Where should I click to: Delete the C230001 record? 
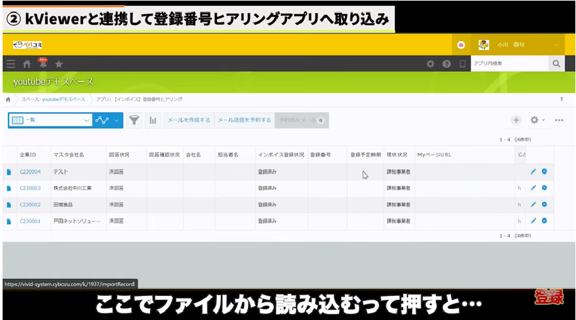tap(545, 220)
